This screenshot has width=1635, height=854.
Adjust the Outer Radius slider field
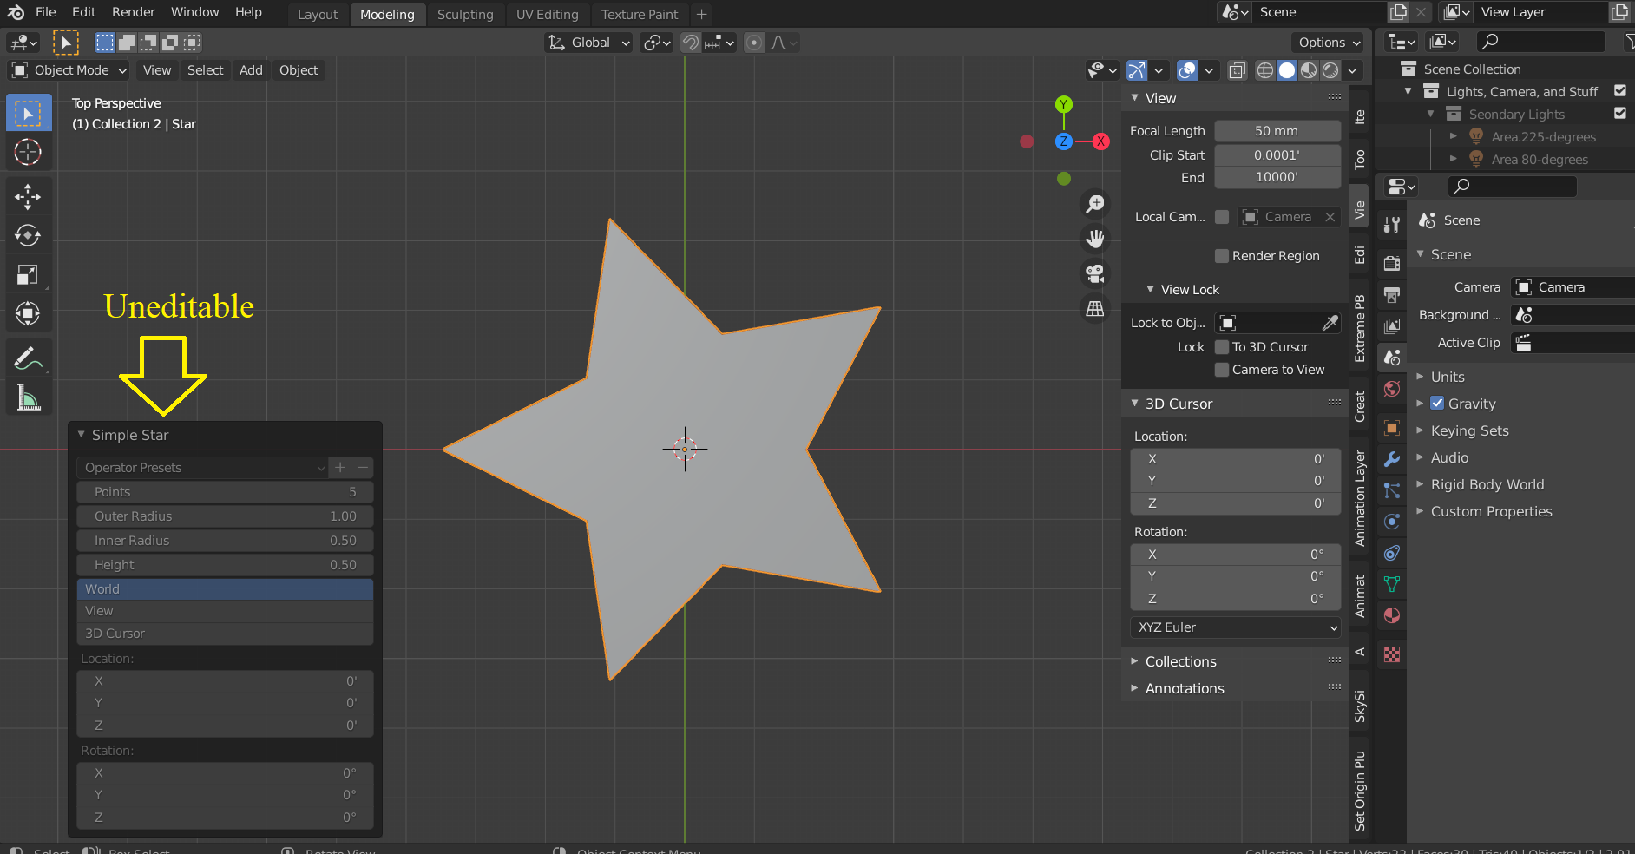(x=225, y=516)
